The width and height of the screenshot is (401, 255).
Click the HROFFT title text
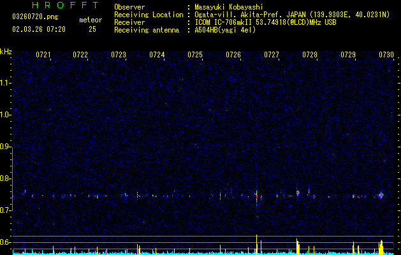tap(66, 5)
